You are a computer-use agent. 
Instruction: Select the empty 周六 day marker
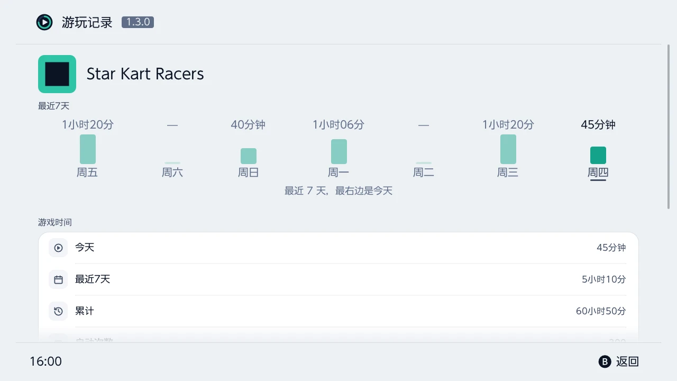(x=172, y=163)
